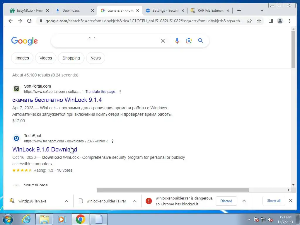Expand options for winzip28-lan.exe download

[x=67, y=201]
